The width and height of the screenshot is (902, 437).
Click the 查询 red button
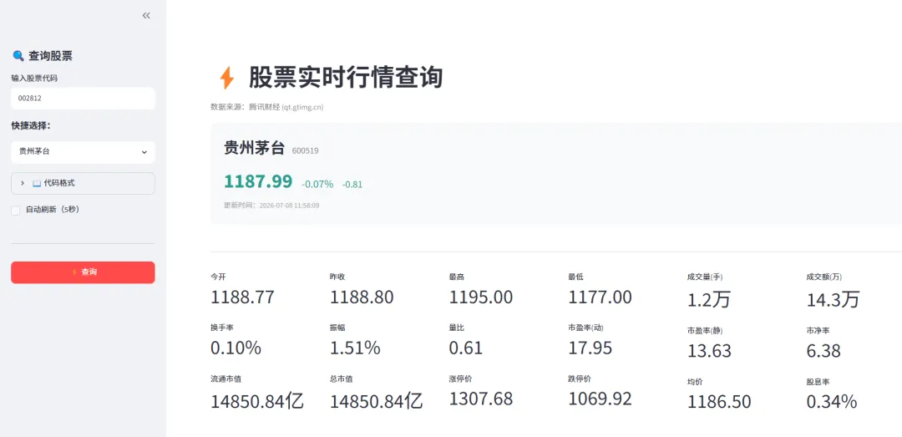83,272
